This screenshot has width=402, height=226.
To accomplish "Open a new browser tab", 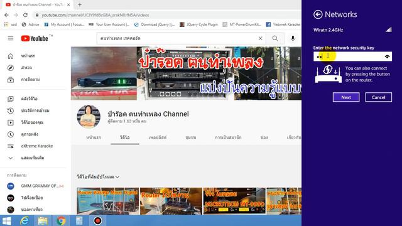I will 80,4.
